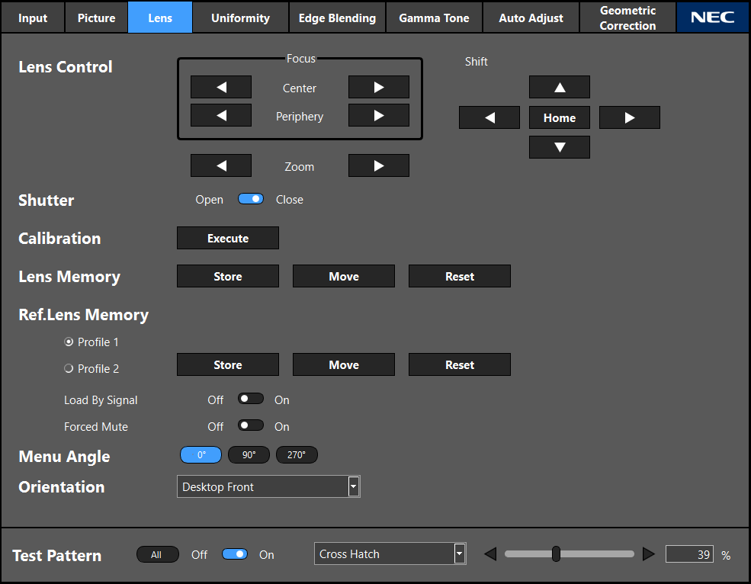Click the Test Pattern brightness slider handle

click(x=556, y=554)
